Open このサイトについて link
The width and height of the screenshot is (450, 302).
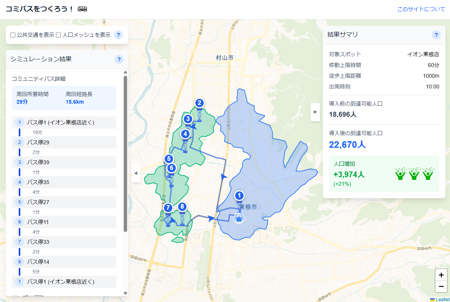[x=421, y=9]
